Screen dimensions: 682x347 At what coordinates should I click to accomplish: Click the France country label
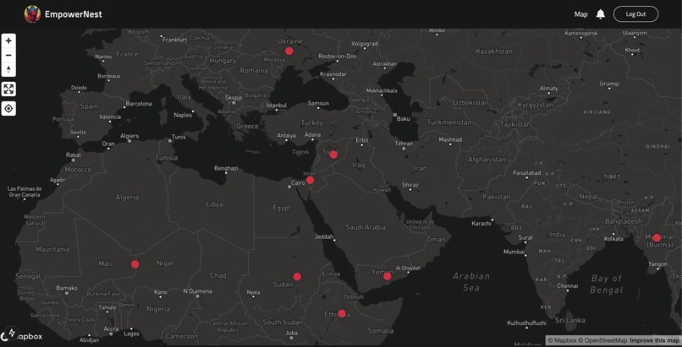(x=127, y=54)
